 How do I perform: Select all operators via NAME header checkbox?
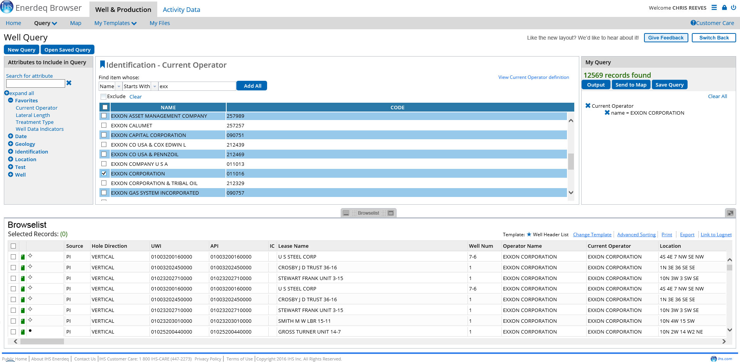pos(105,107)
